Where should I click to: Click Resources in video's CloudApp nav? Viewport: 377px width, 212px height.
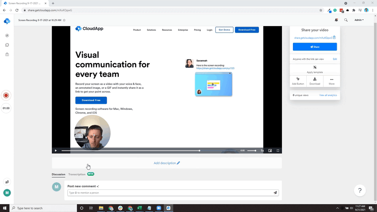(167, 30)
